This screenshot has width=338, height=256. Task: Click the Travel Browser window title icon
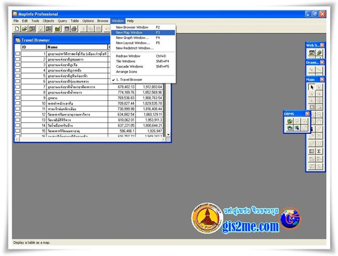[x=18, y=40]
